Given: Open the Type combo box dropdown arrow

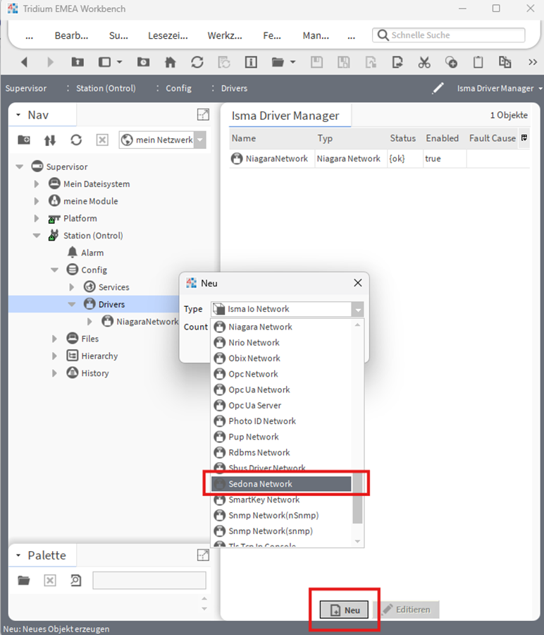Looking at the screenshot, I should tap(357, 310).
